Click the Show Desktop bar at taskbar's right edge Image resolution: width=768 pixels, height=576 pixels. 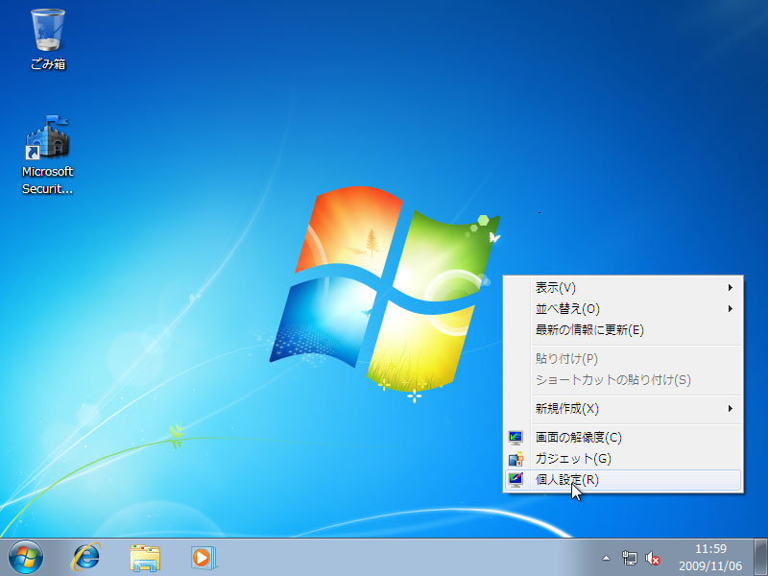(x=762, y=557)
